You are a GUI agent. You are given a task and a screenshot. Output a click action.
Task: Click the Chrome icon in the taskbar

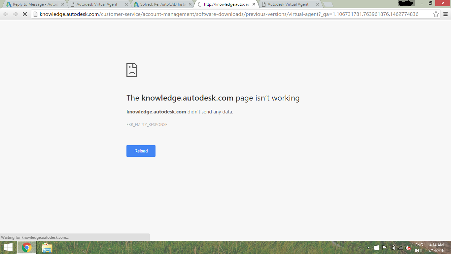pos(26,247)
